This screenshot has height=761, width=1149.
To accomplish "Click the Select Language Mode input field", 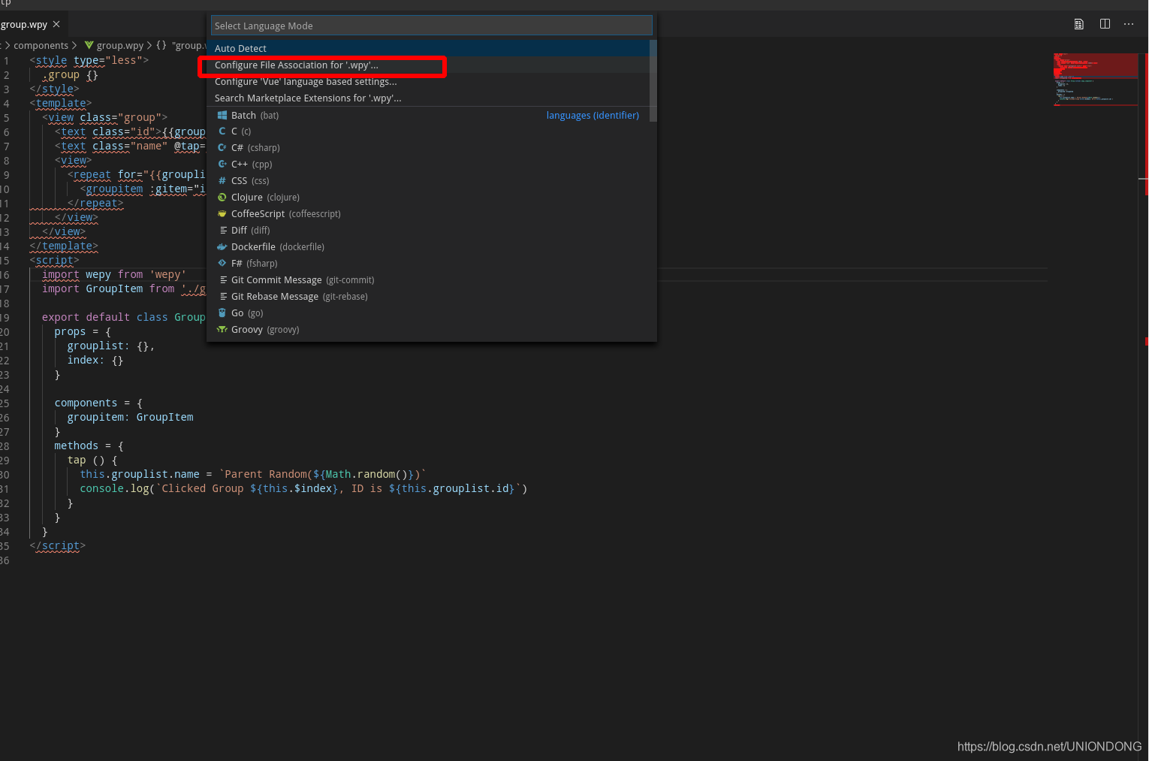I will coord(431,26).
